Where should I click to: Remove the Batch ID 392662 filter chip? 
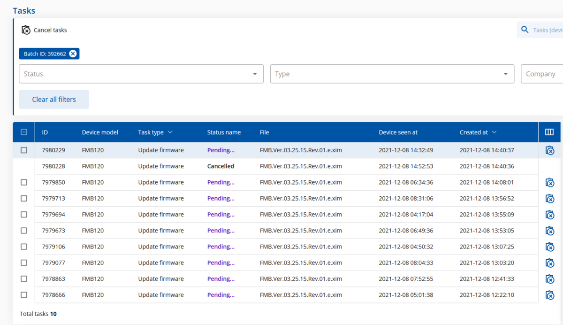pyautogui.click(x=73, y=53)
